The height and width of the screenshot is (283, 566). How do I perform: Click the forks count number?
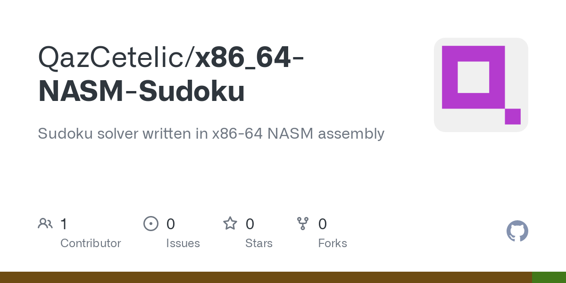click(323, 224)
